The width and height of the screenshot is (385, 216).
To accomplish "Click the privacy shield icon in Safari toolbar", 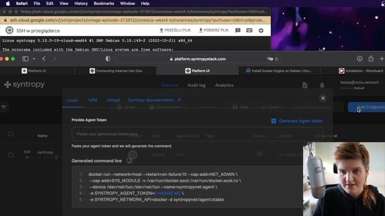I will click(x=108, y=59).
